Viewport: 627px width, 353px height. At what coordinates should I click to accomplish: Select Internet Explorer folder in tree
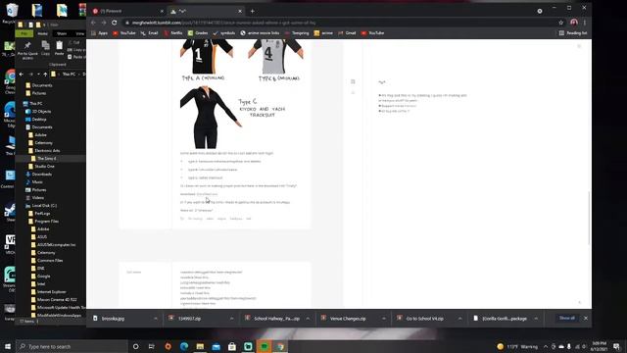(x=48, y=292)
